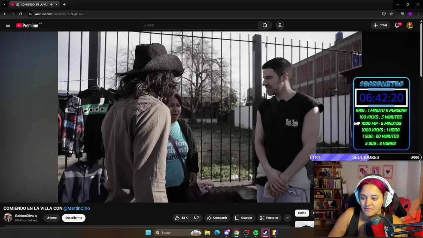Reload the current page
The width and height of the screenshot is (423, 238).
coord(20,14)
